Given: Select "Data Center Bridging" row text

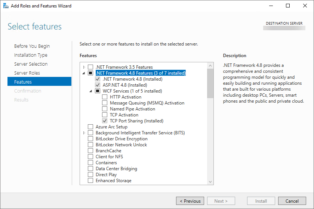Looking at the screenshot, I should click(116, 169).
